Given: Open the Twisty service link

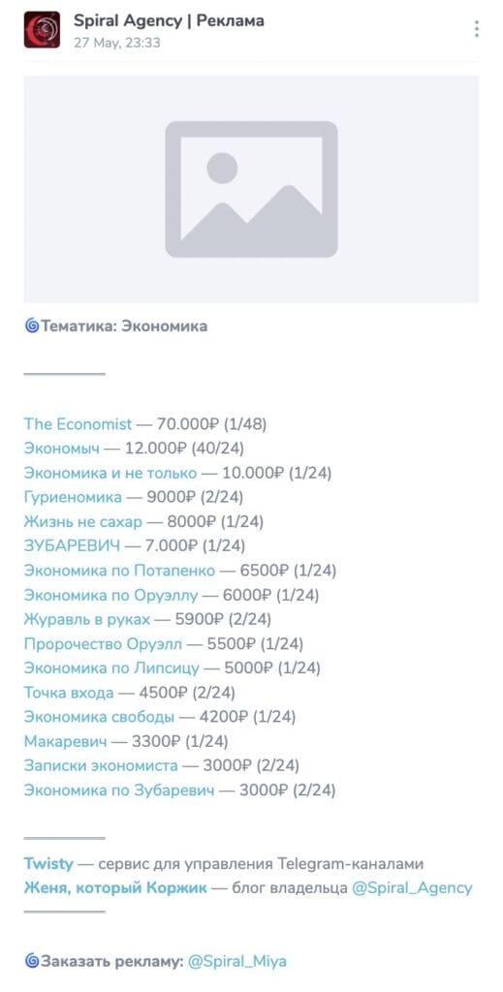Looking at the screenshot, I should pos(48,863).
